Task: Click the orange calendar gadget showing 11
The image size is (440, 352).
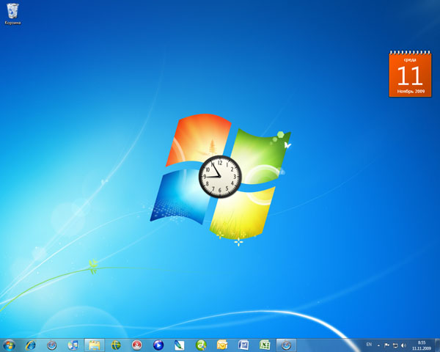Action: 410,74
